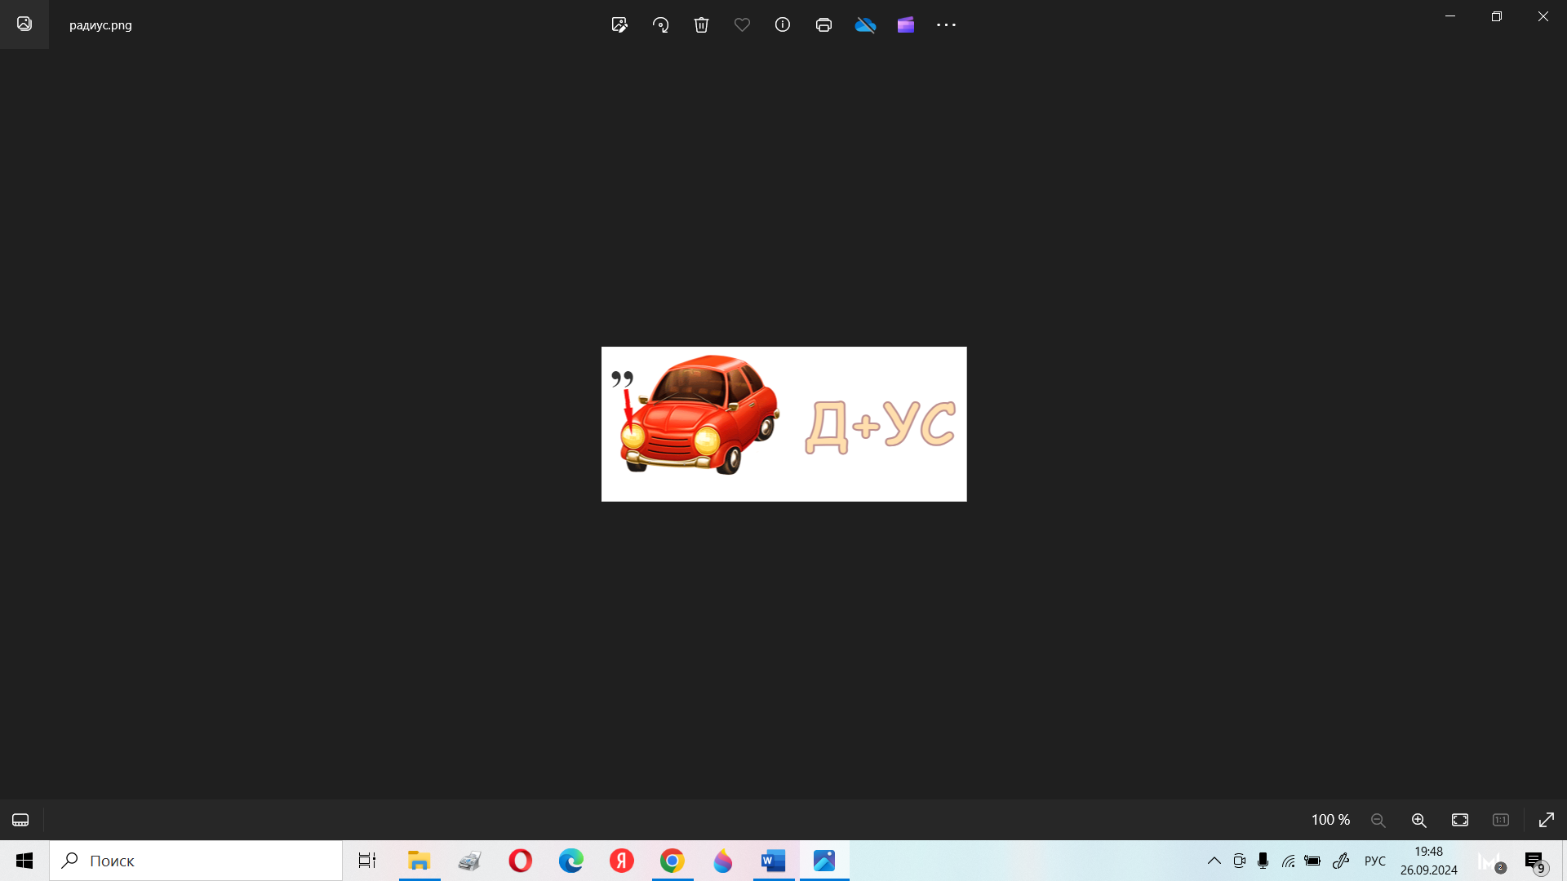The image size is (1567, 881).
Task: Click the microphone tray icon
Action: coord(1263,861)
